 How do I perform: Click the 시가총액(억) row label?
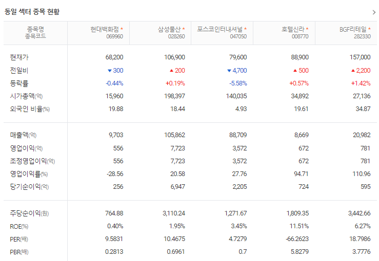[26, 96]
